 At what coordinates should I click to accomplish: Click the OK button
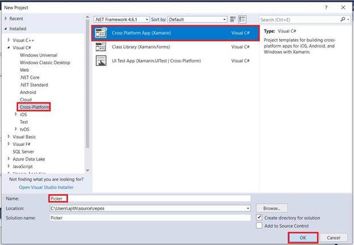click(303, 238)
